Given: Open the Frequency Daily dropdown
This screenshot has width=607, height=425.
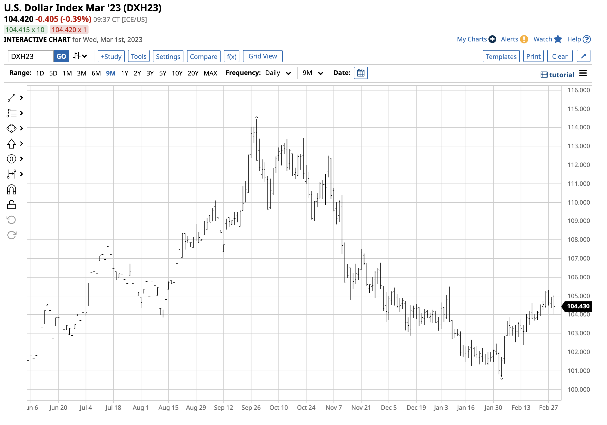Looking at the screenshot, I should [277, 73].
